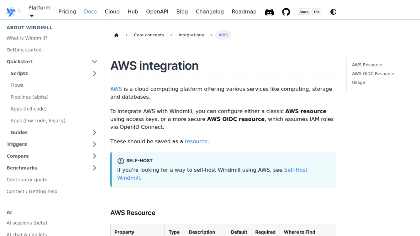
Task: Click the AWS integration page heading
Action: (154, 66)
